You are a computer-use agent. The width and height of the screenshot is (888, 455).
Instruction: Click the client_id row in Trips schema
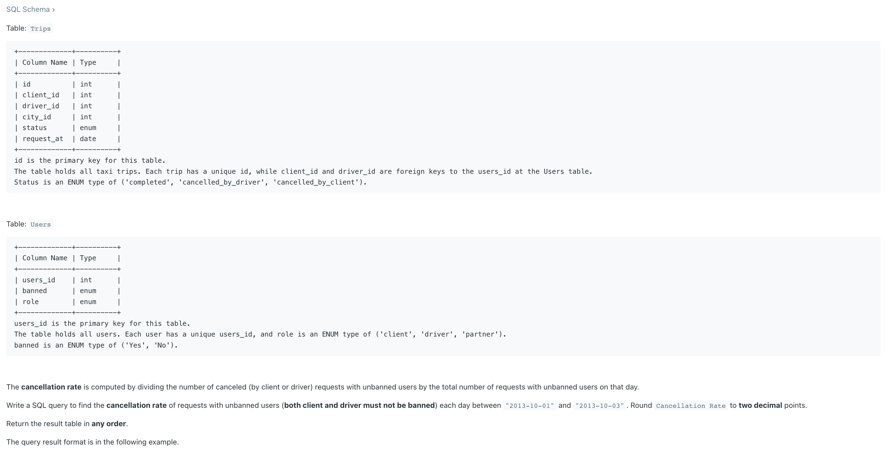coord(67,95)
